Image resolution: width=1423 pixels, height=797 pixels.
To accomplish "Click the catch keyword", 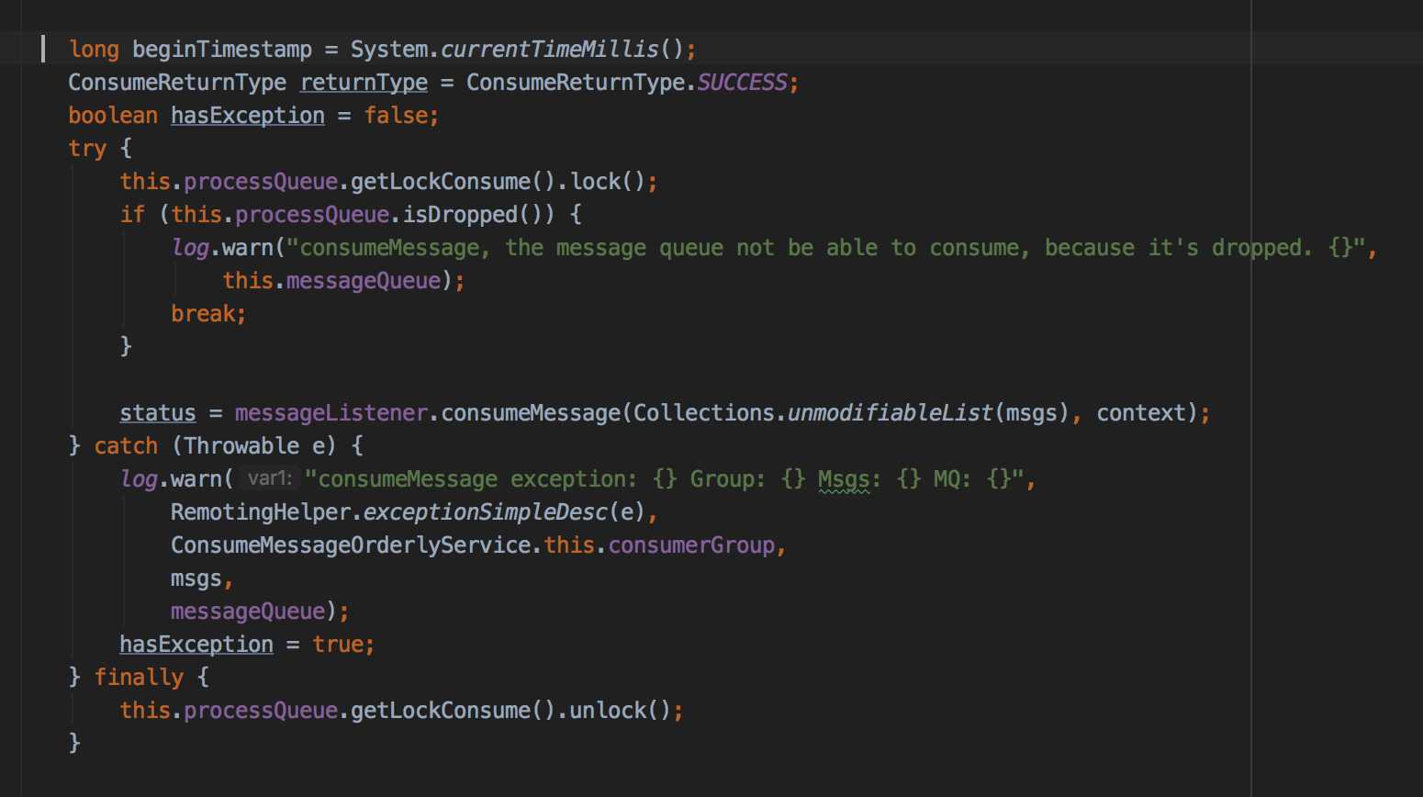I will click(x=126, y=446).
